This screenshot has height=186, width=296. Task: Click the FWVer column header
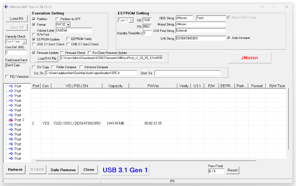(x=153, y=86)
